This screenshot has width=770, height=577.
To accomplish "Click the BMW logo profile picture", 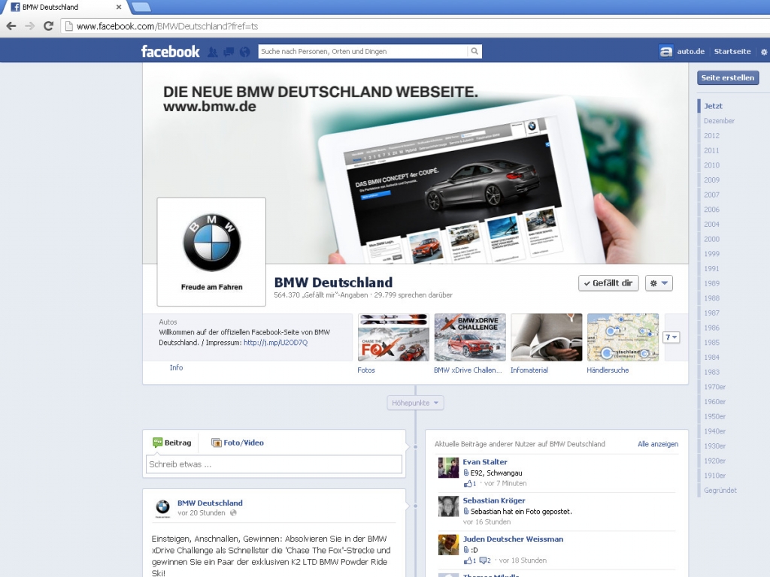I will pyautogui.click(x=211, y=252).
